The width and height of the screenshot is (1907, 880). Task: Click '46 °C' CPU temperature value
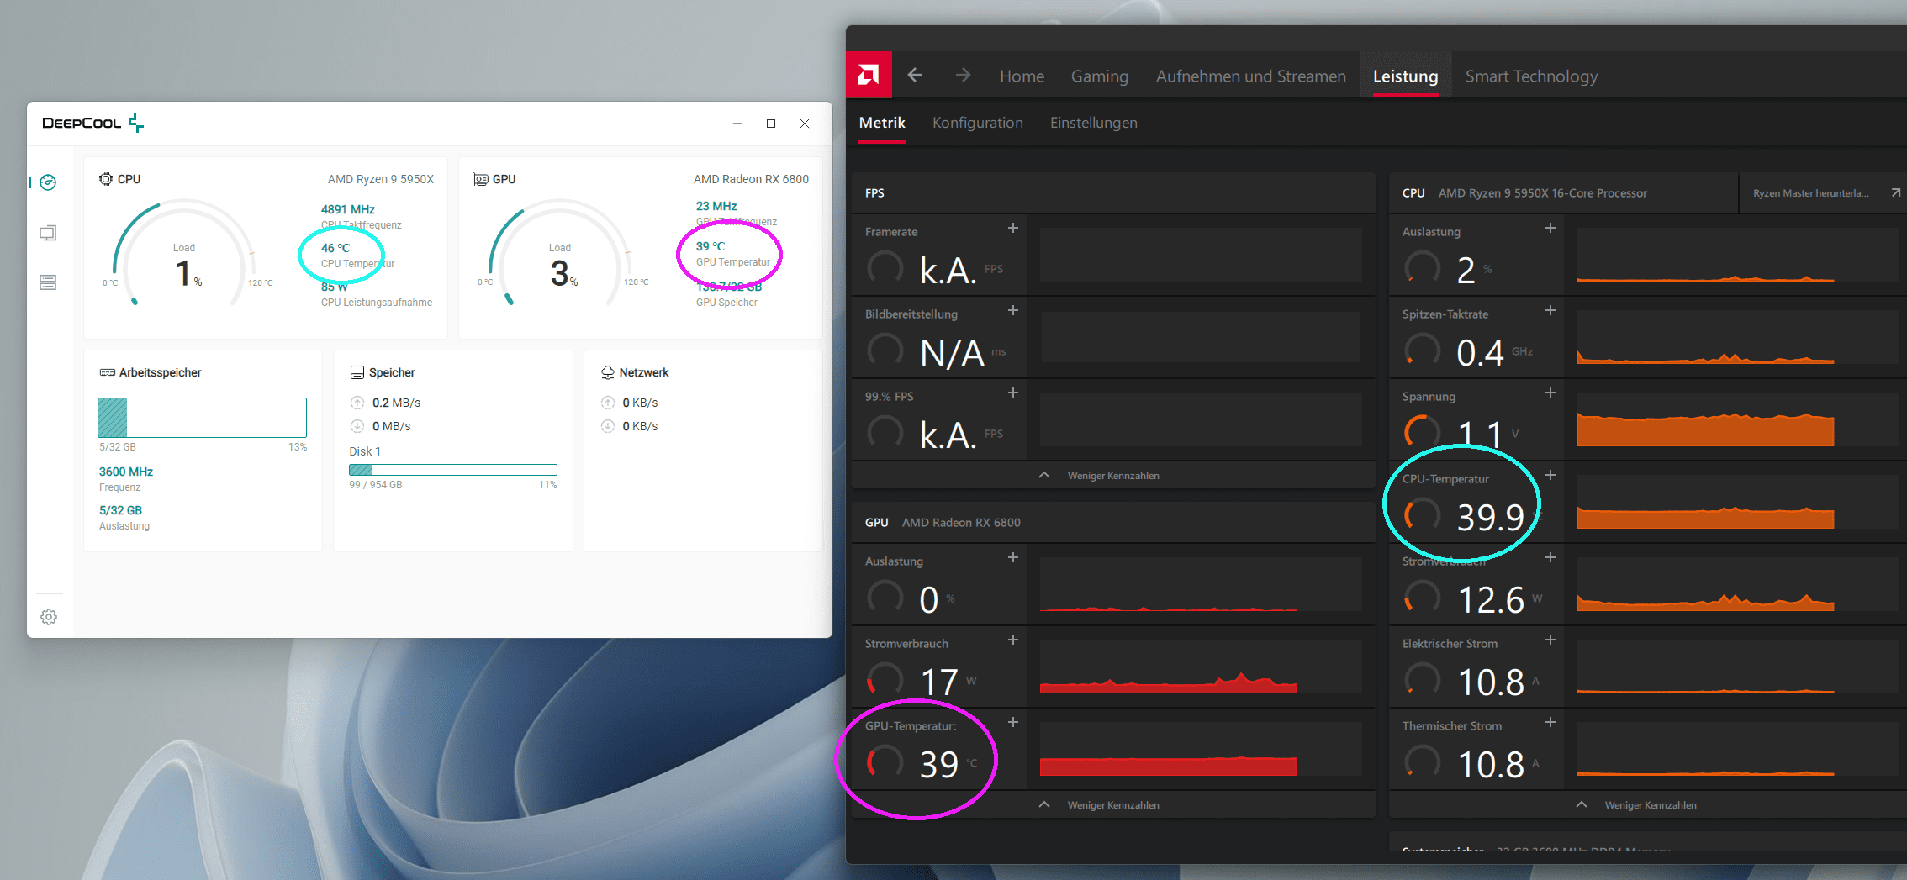[x=335, y=248]
